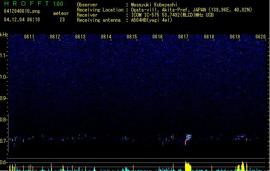This screenshot has width=270, height=171.
Task: Click the 0619 time marker
Action: [x=235, y=37]
